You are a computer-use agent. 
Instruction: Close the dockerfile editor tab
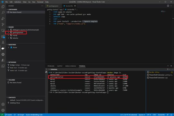75,6
